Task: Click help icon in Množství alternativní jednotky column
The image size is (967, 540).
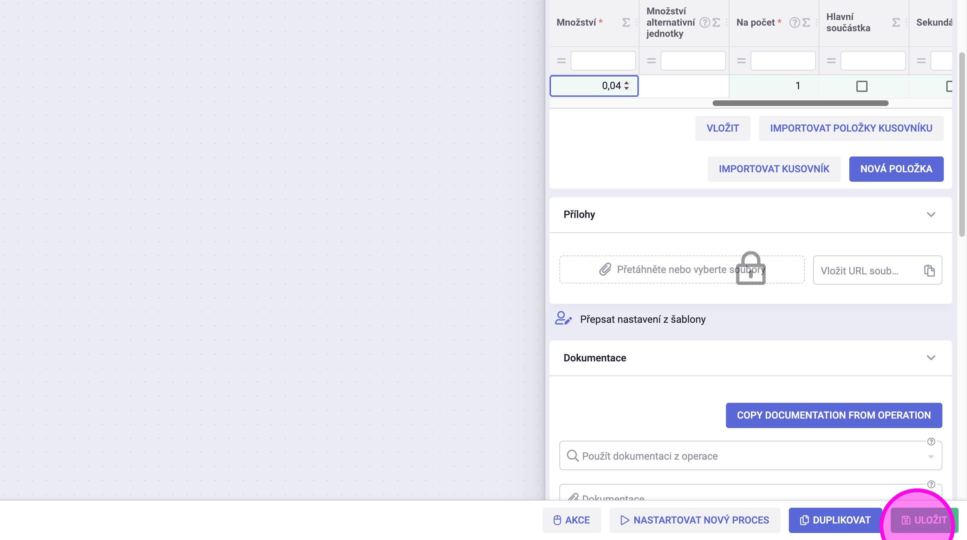Action: (x=705, y=22)
